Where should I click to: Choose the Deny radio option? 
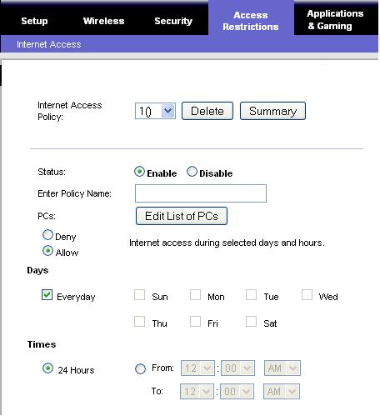pyautogui.click(x=47, y=235)
